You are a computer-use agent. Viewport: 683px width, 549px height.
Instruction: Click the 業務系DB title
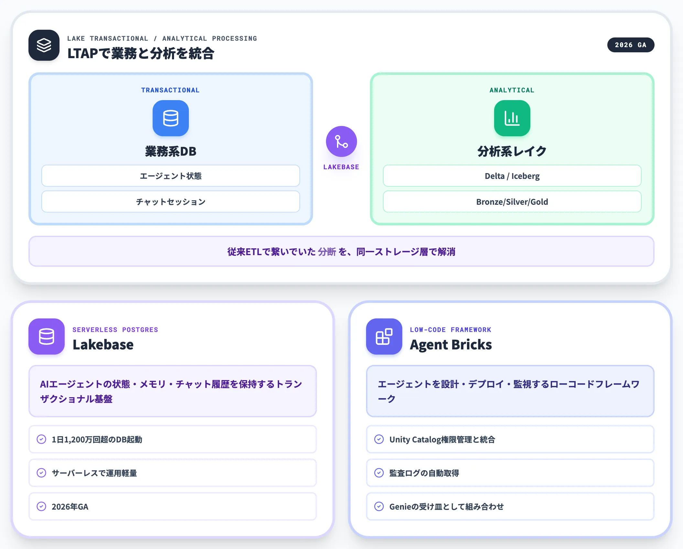pos(171,151)
